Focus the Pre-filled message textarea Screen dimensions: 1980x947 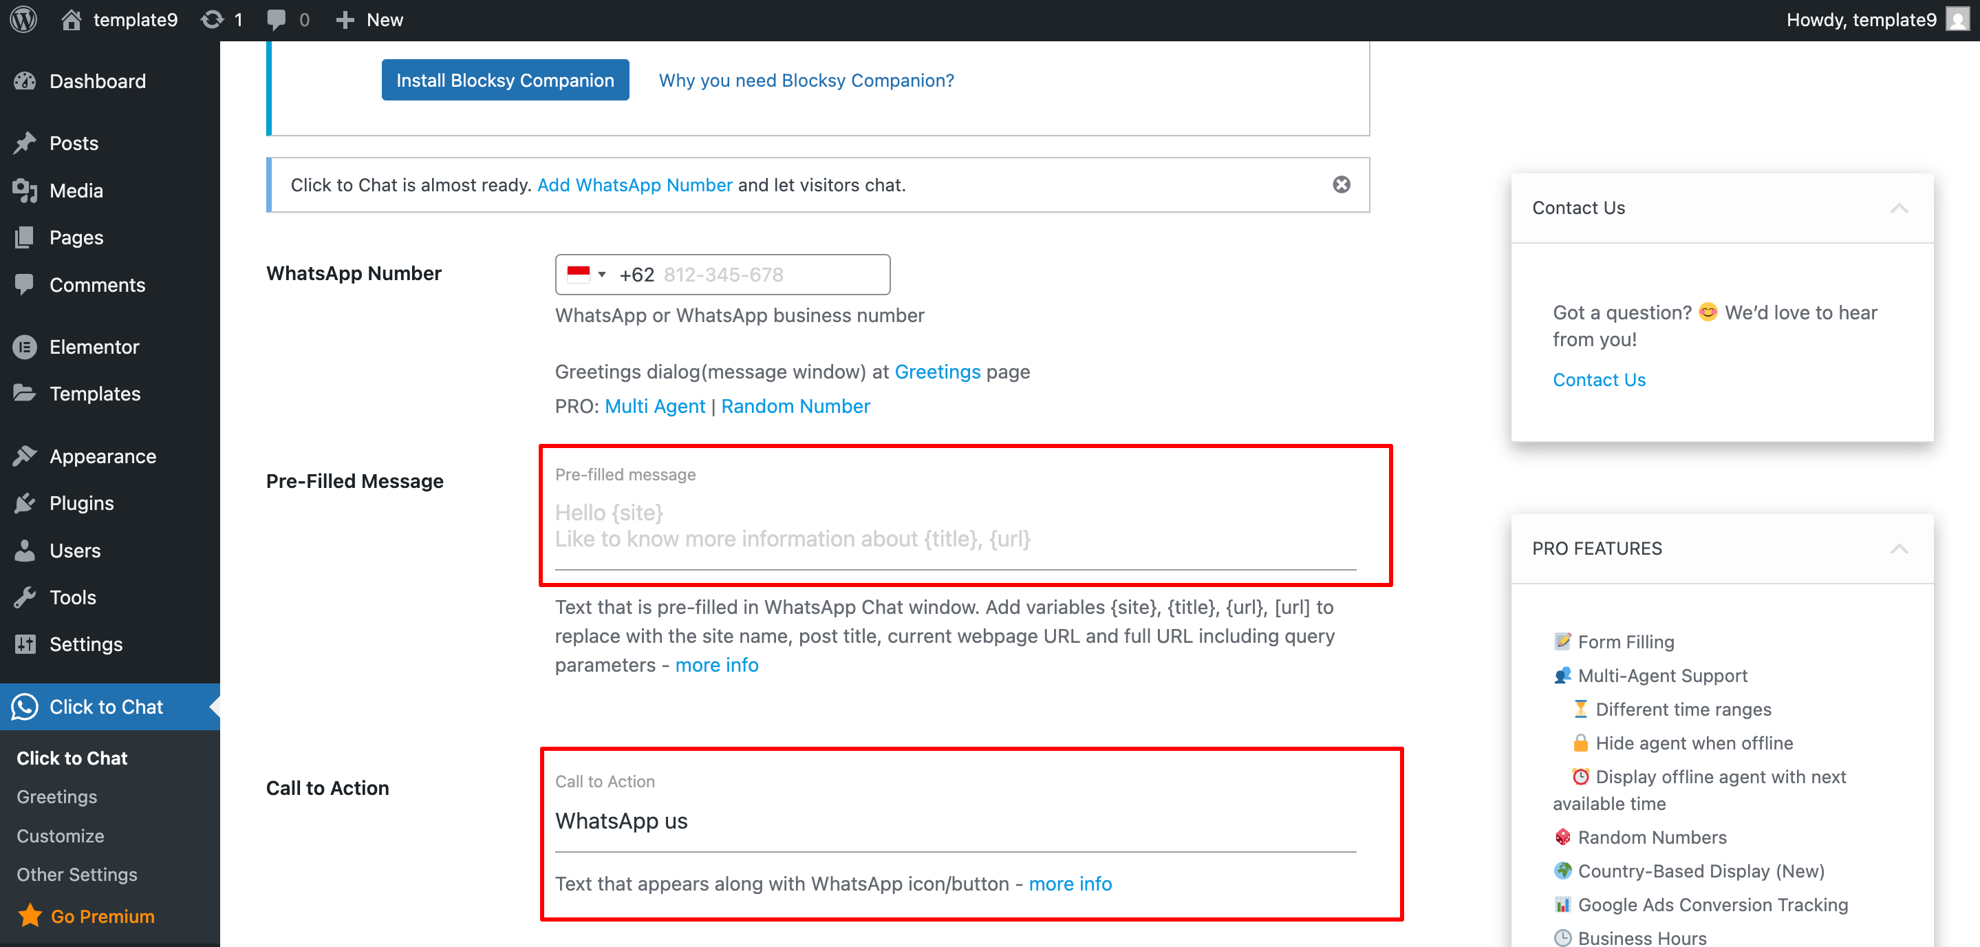point(955,526)
